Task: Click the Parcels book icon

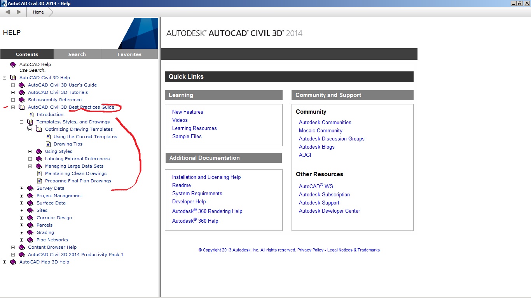Action: (x=30, y=225)
